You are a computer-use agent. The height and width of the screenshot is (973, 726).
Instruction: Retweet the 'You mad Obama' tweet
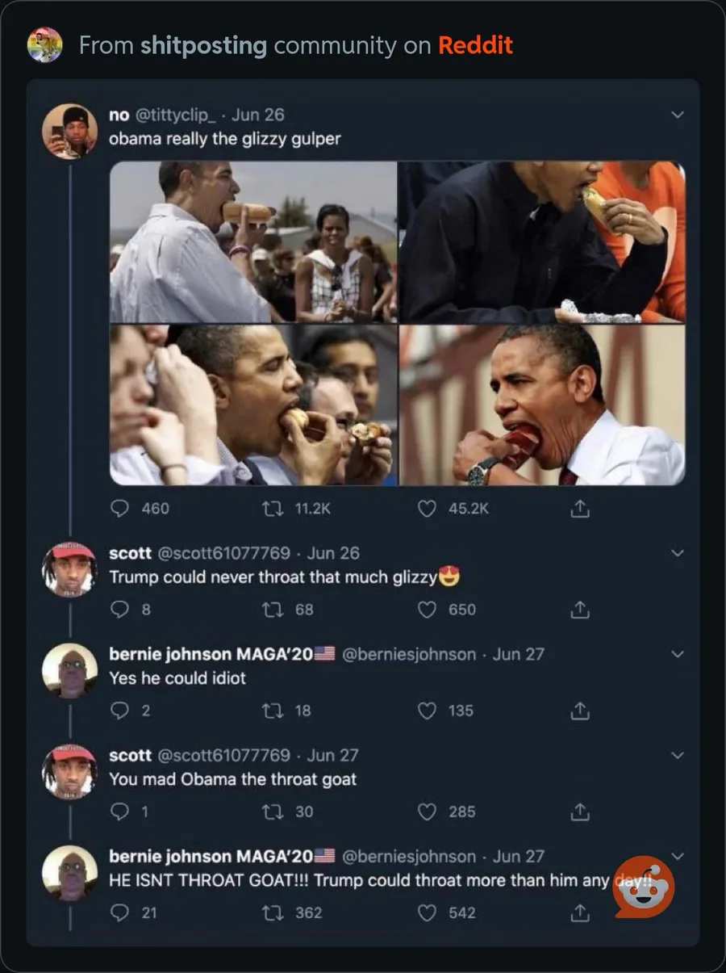[273, 812]
